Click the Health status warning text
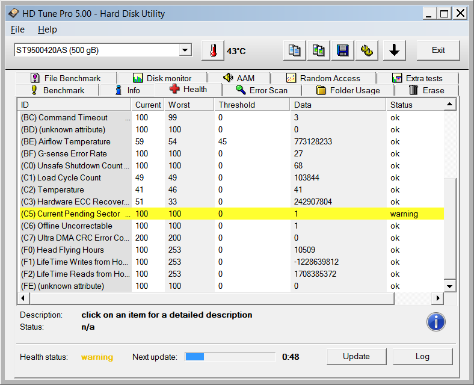 (x=97, y=357)
